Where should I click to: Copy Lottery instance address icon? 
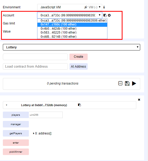click(x=79, y=105)
